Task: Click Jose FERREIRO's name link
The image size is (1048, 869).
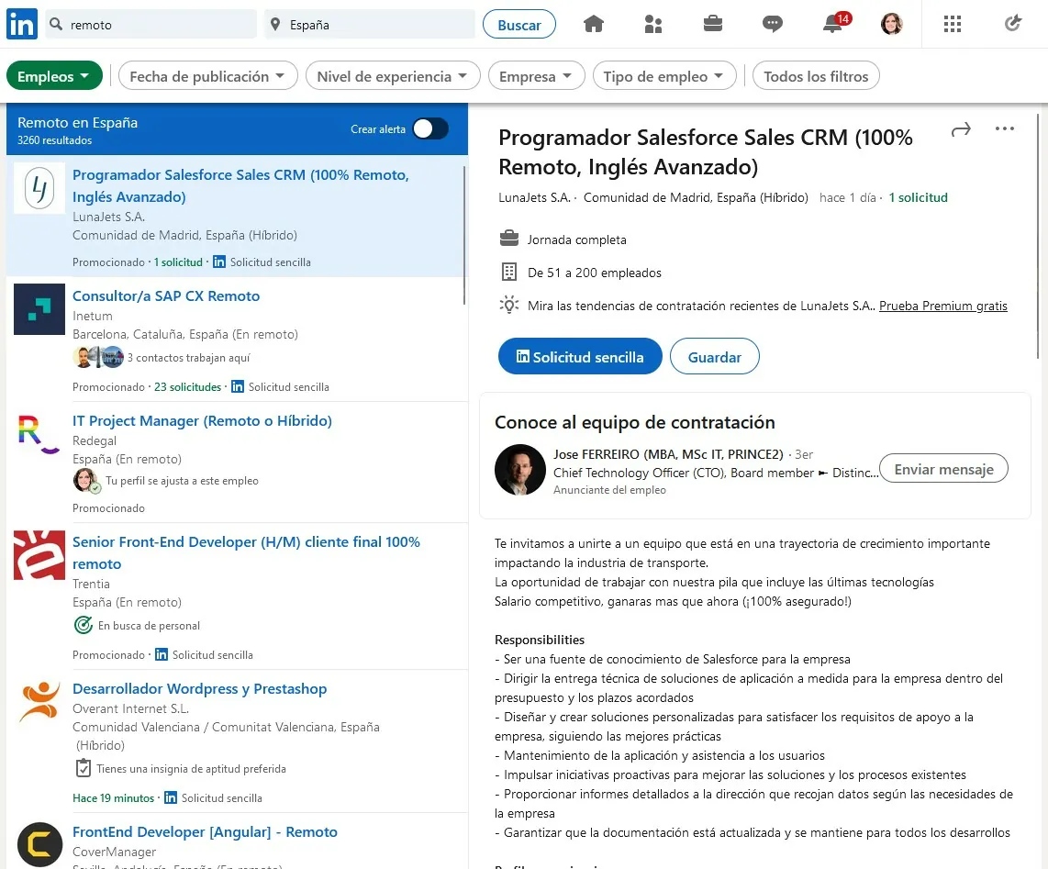Action: 668,454
